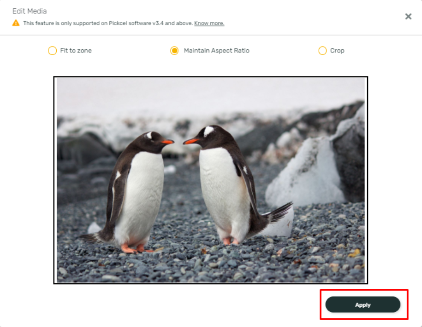Select the Fit to zone radio button
Screen dimensions: 422x327
(52, 51)
